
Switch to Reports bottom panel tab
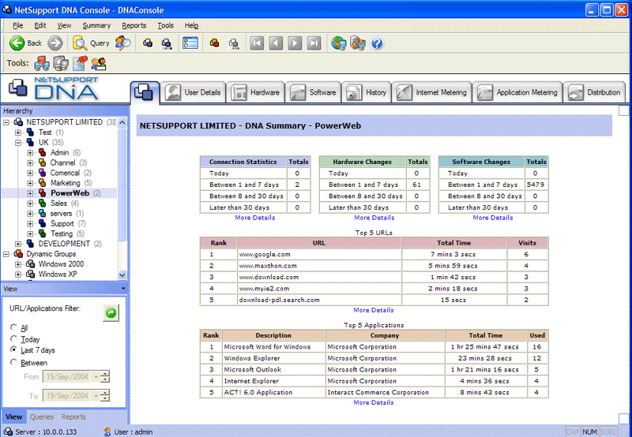[73, 416]
